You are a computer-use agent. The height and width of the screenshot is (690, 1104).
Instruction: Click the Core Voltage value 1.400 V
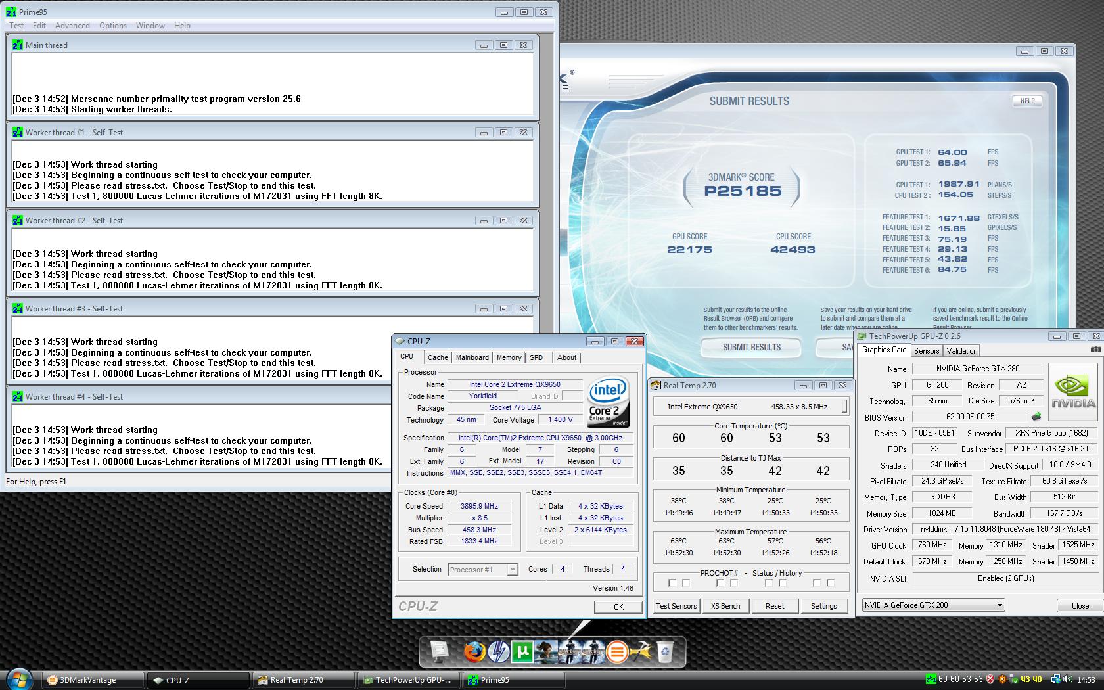click(x=561, y=419)
